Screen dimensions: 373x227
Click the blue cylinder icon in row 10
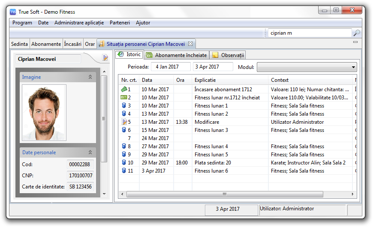point(124,163)
